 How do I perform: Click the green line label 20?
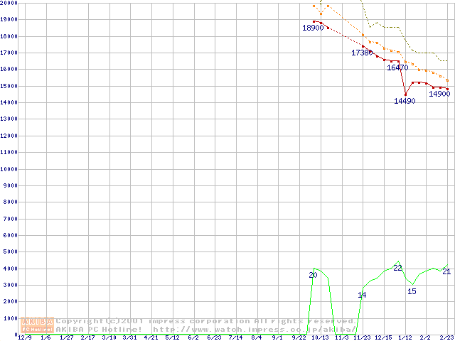click(313, 275)
